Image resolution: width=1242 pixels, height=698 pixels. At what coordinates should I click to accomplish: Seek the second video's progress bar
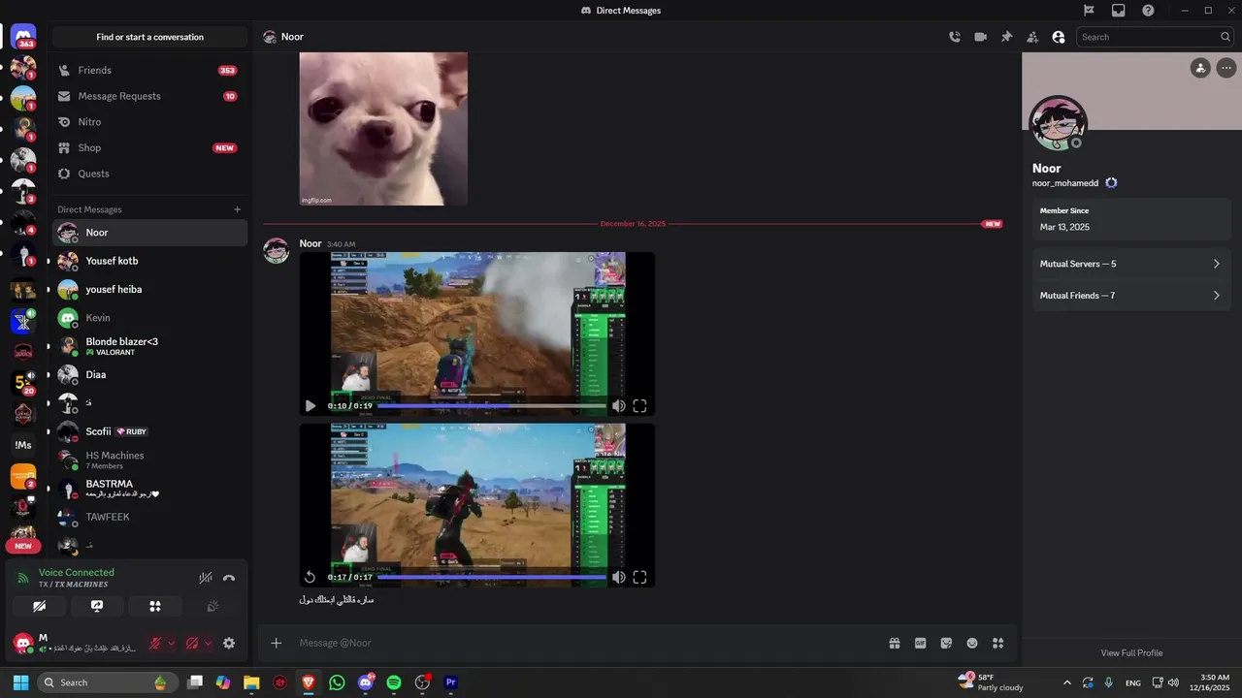(492, 577)
